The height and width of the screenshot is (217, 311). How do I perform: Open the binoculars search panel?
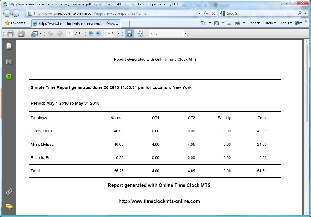(x=9, y=62)
